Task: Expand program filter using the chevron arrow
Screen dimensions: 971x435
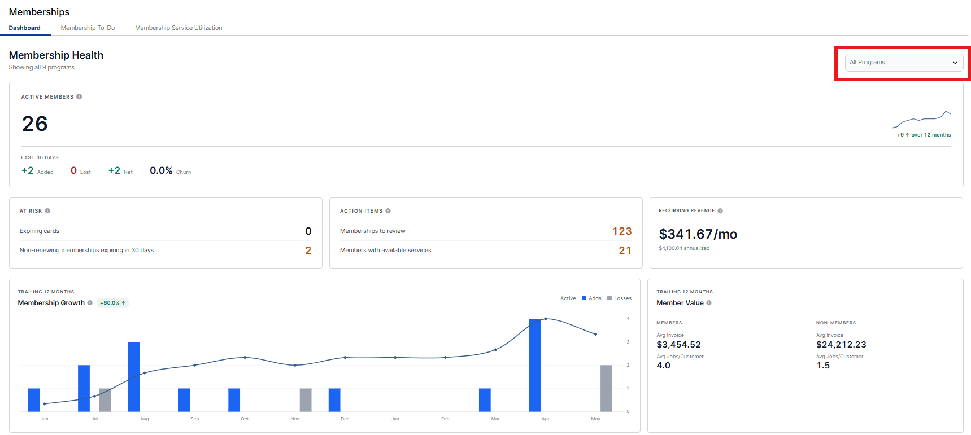Action: click(x=955, y=63)
